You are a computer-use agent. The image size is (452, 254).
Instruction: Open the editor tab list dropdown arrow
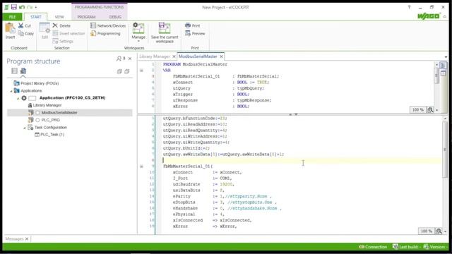point(446,57)
